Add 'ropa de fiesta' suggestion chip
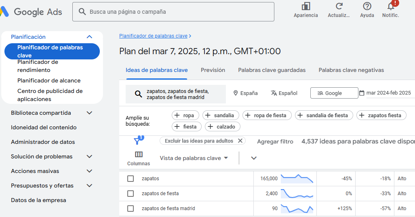This screenshot has height=217, width=415. (x=267, y=116)
